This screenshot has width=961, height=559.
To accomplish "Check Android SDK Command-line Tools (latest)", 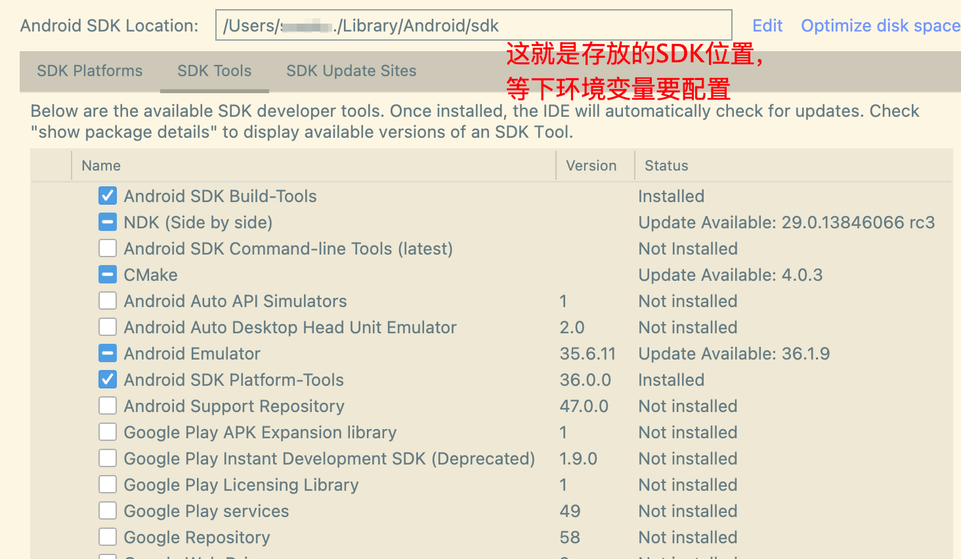I will pos(108,248).
